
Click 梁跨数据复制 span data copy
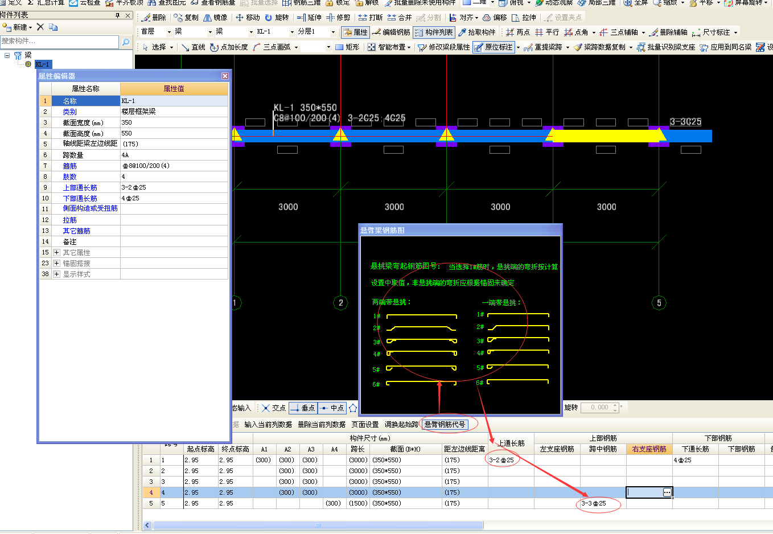click(600, 47)
